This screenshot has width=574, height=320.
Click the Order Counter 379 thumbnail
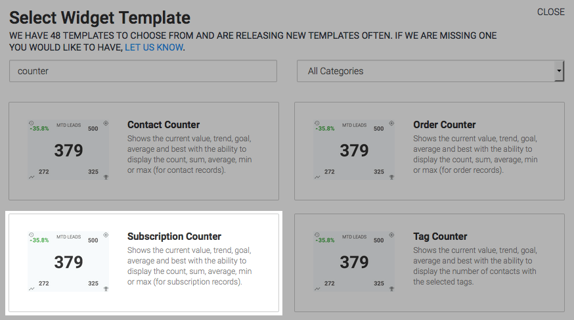354,150
